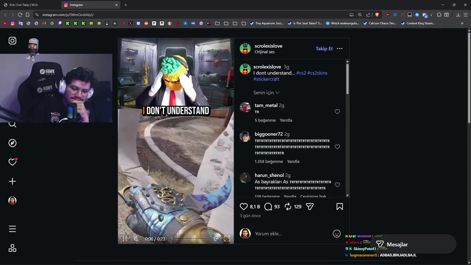Open the profile avatar in left sidebar
This screenshot has width=471, height=265.
pyautogui.click(x=13, y=201)
